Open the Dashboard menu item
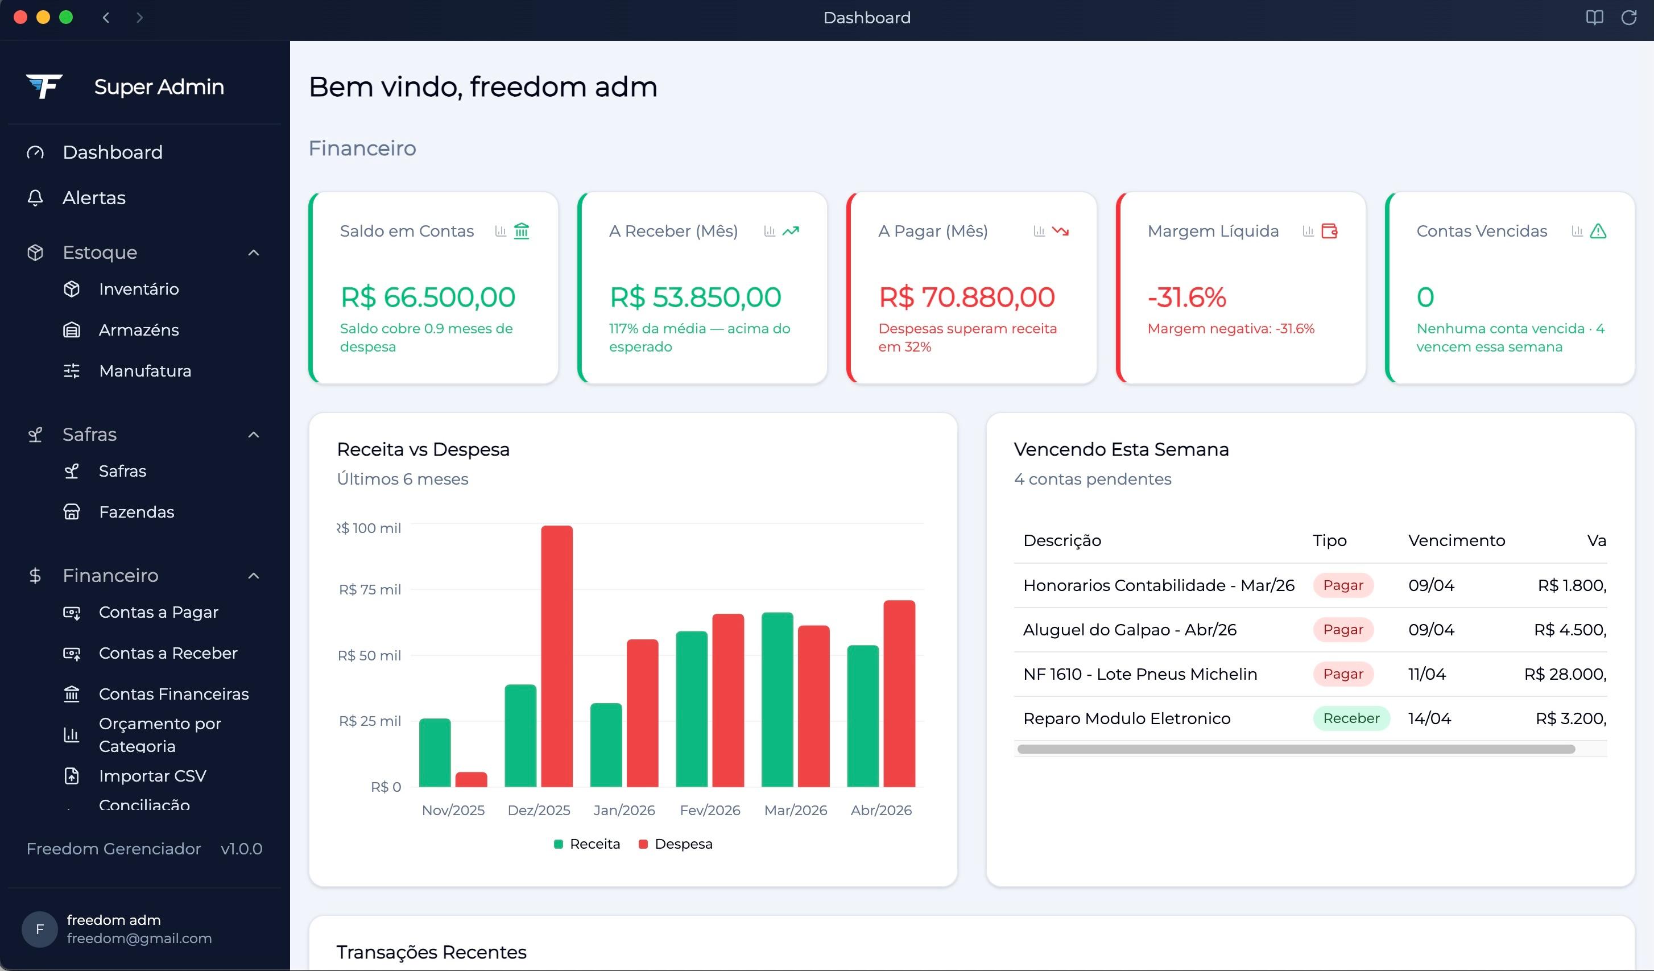Screen dimensions: 1654x971 (144, 152)
